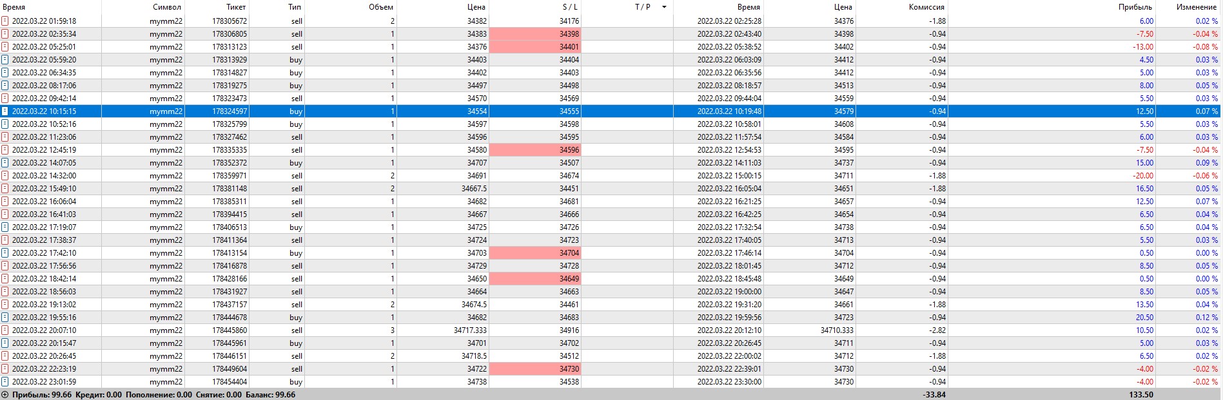Screen dimensions: 1223x400
Task: Sort by the Символ column header
Action: point(167,7)
